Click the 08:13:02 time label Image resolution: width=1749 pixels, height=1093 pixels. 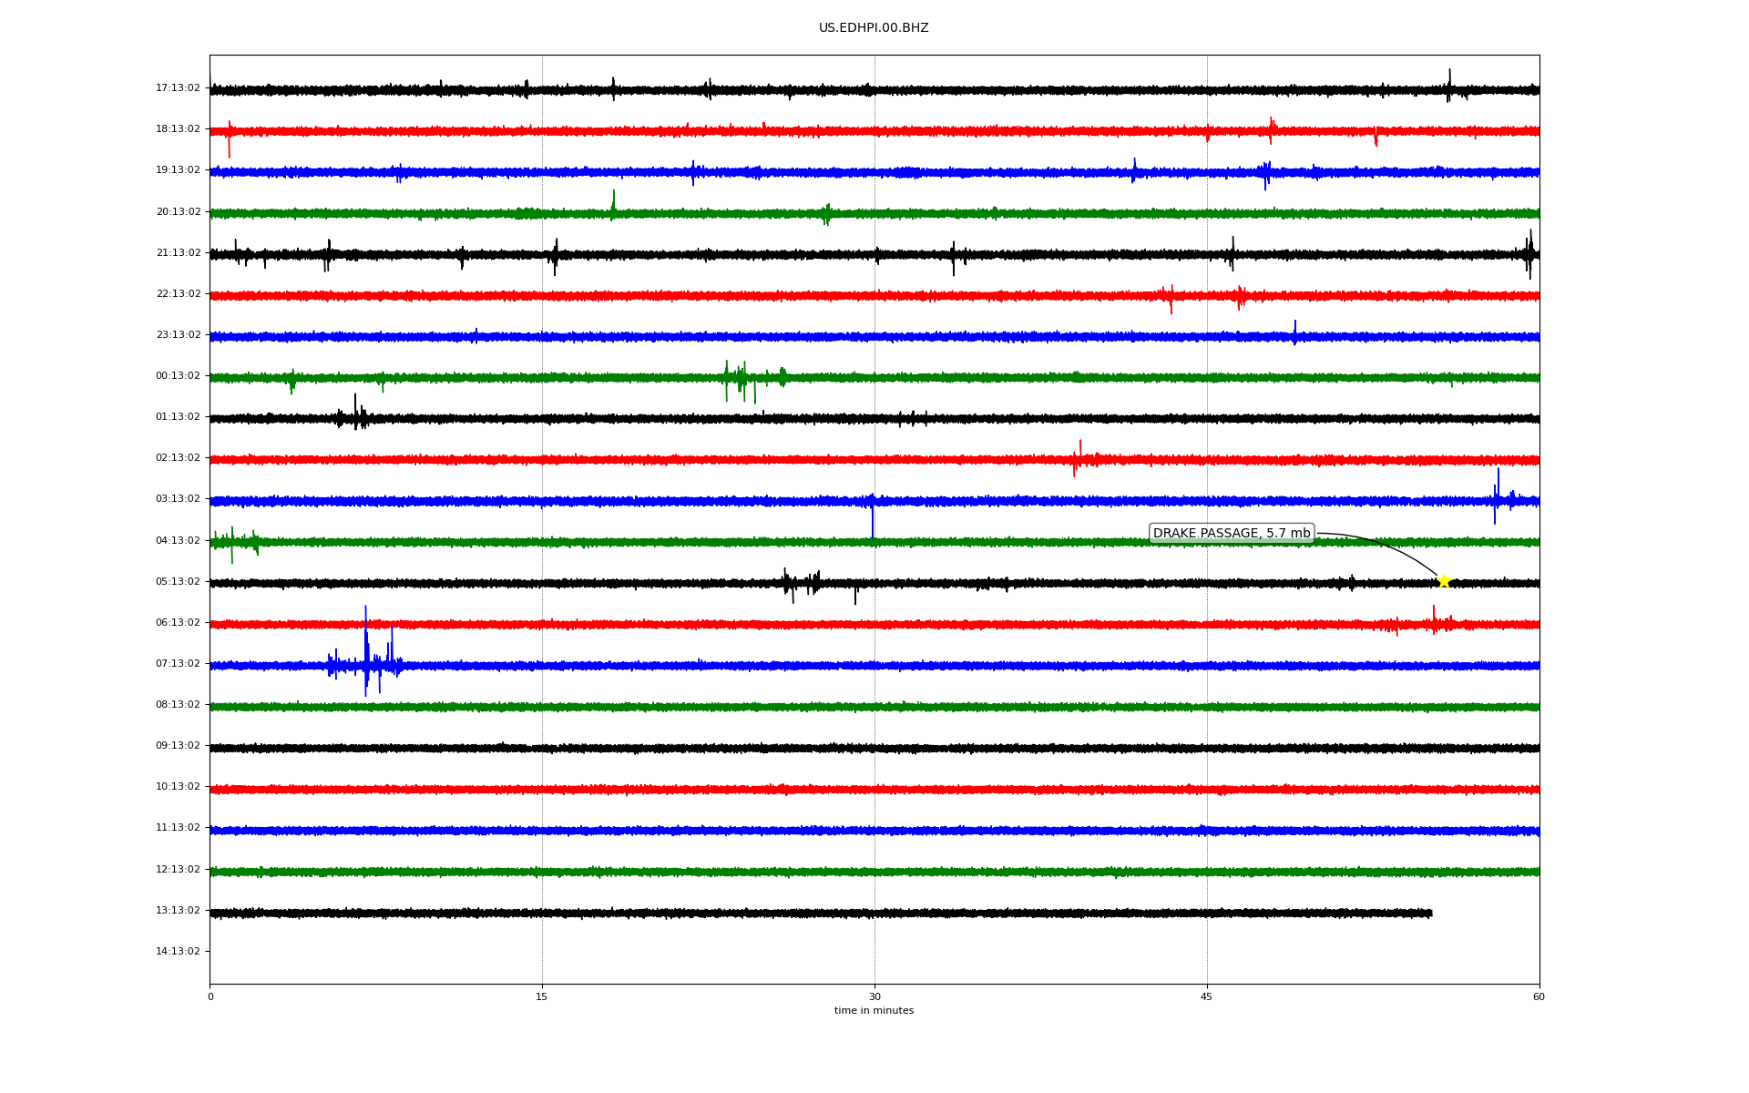(178, 705)
